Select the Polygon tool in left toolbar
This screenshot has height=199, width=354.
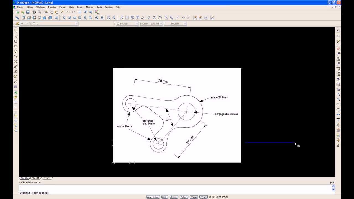(x=16, y=41)
